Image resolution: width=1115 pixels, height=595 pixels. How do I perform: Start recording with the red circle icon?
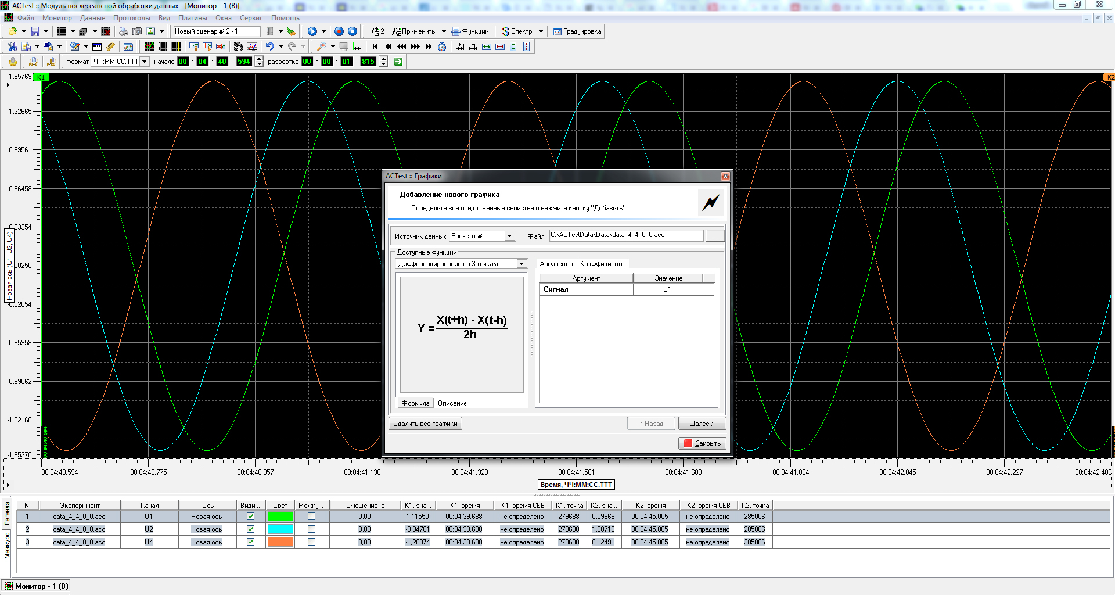[x=339, y=31]
